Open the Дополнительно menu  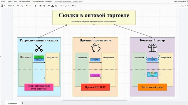coord(38,1)
